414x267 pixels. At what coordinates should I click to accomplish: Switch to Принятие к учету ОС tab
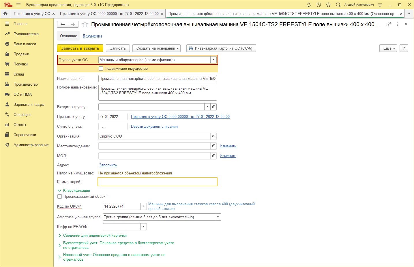click(32, 14)
